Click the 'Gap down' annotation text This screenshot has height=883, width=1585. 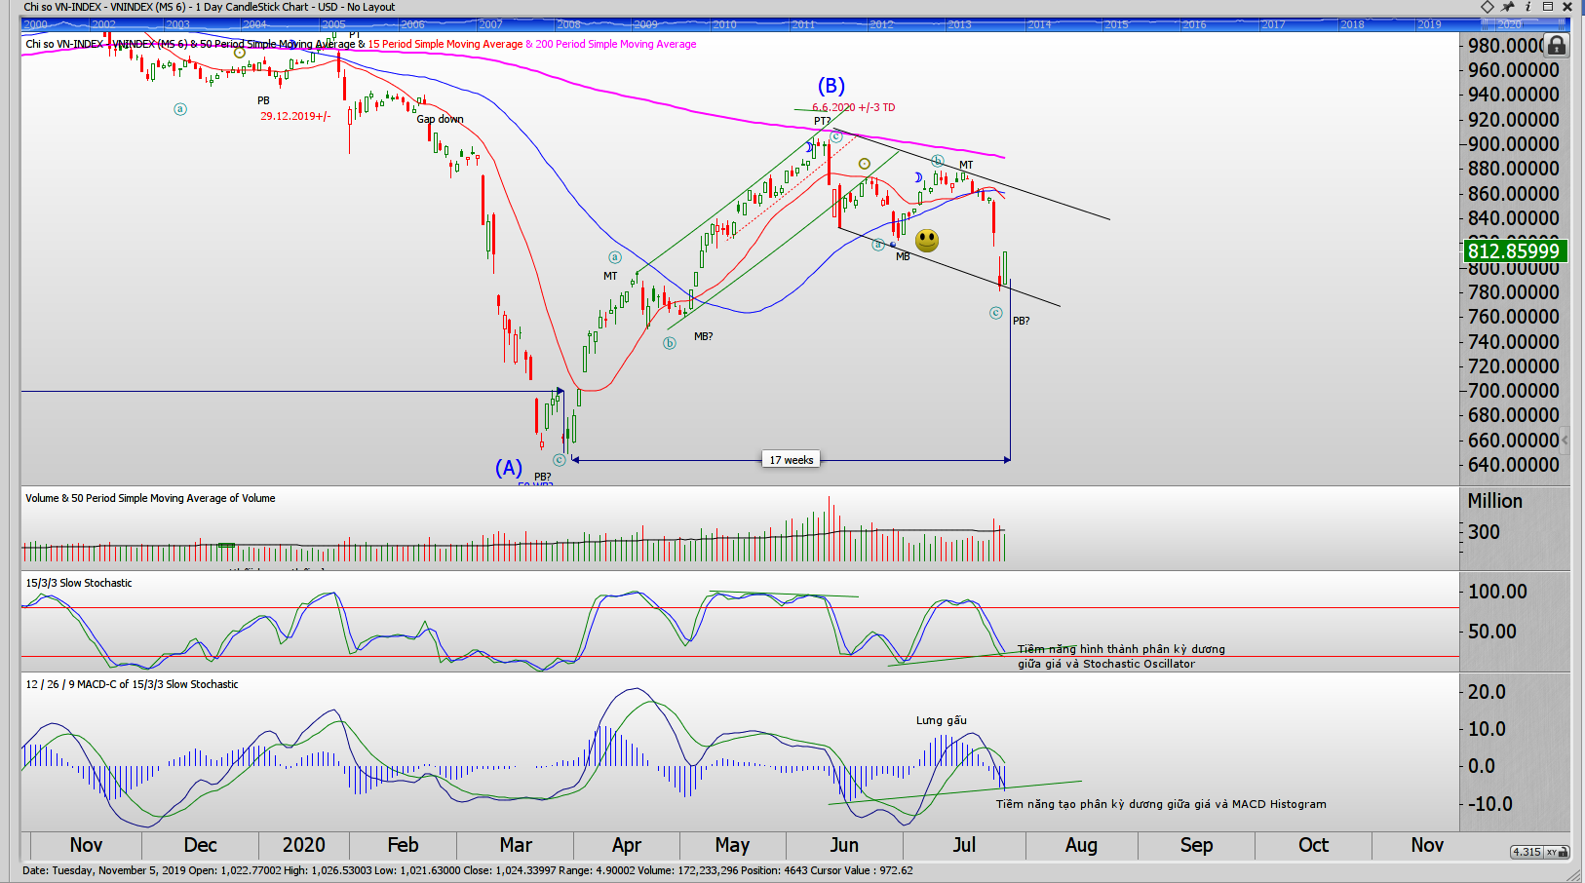pyautogui.click(x=440, y=119)
